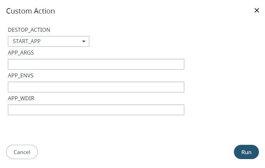Click the DESTOP_ACTION label
Screen dimensions: 265x168
(x=29, y=30)
